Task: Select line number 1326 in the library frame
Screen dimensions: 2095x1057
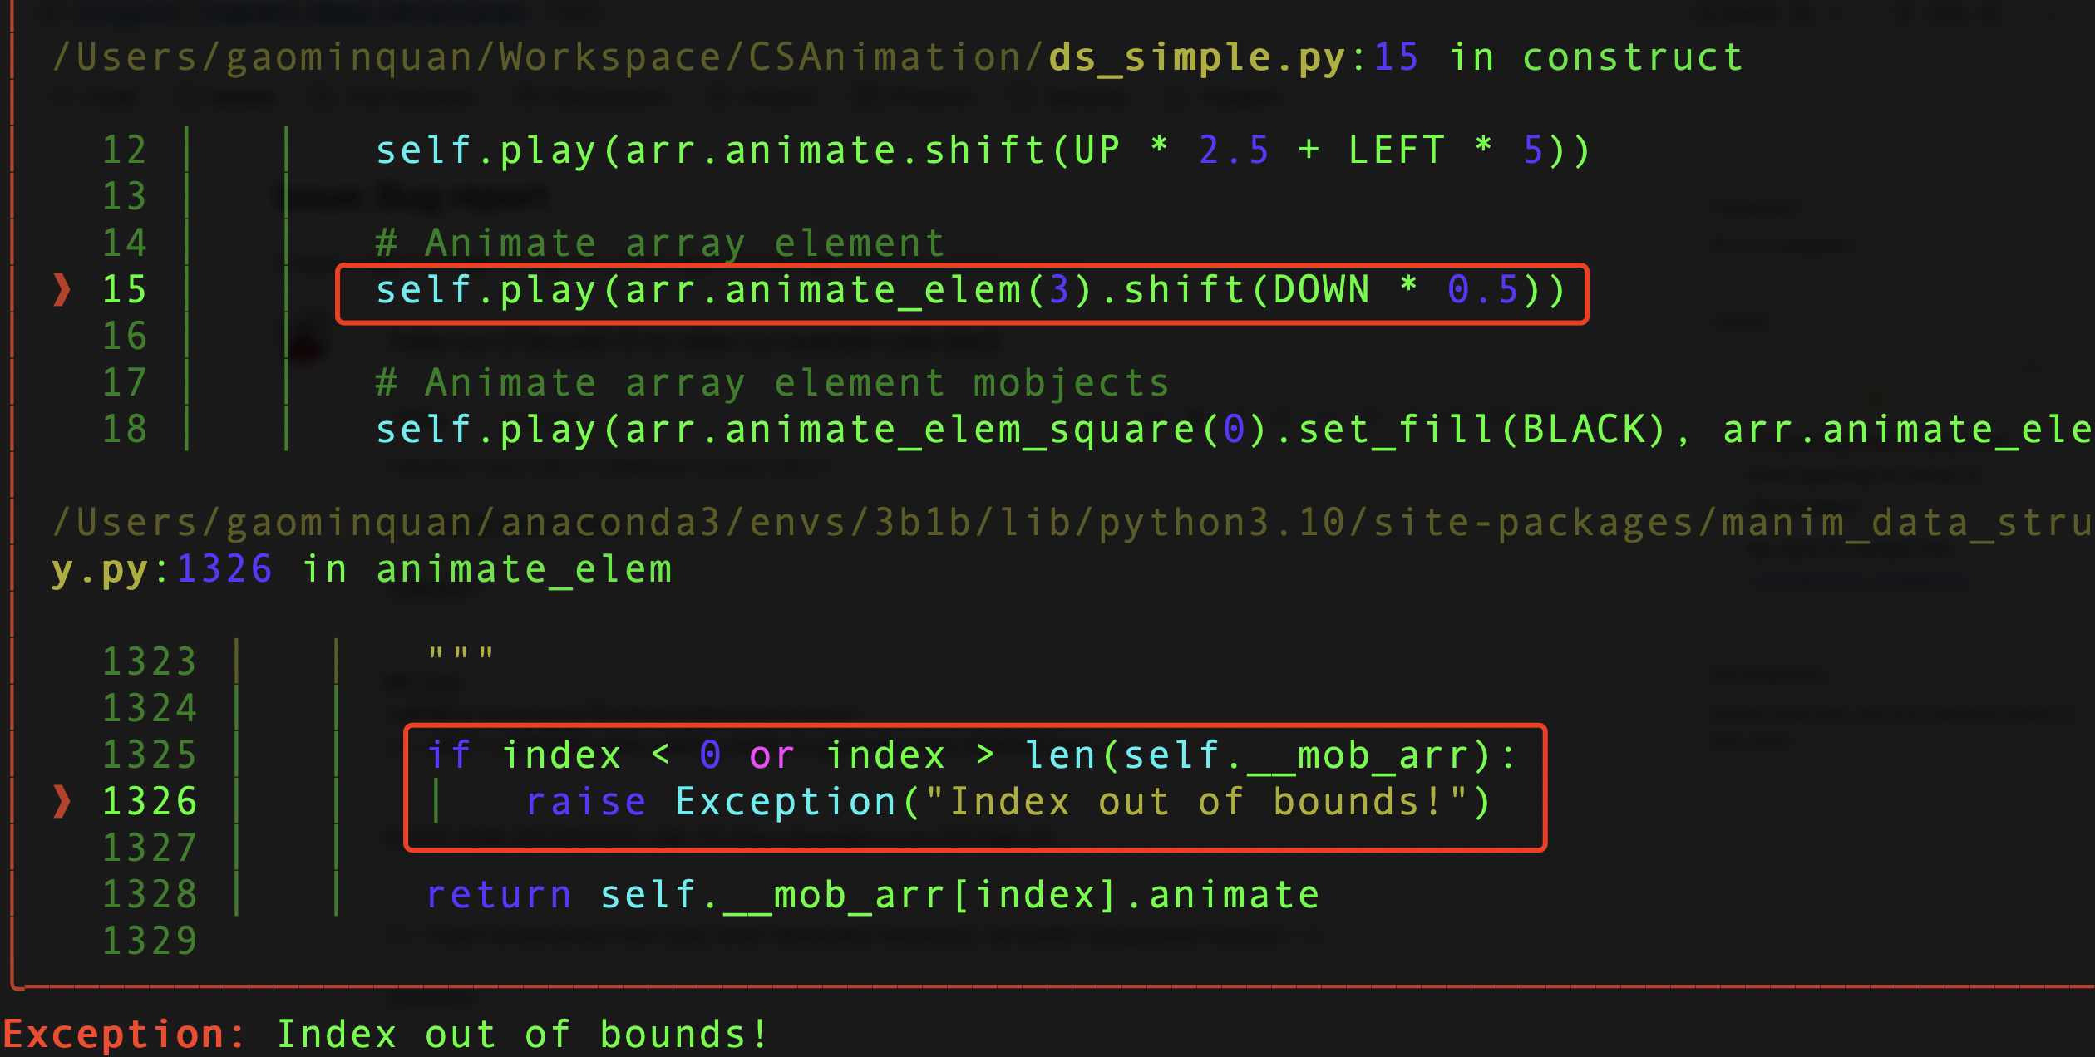Action: pyautogui.click(x=151, y=800)
